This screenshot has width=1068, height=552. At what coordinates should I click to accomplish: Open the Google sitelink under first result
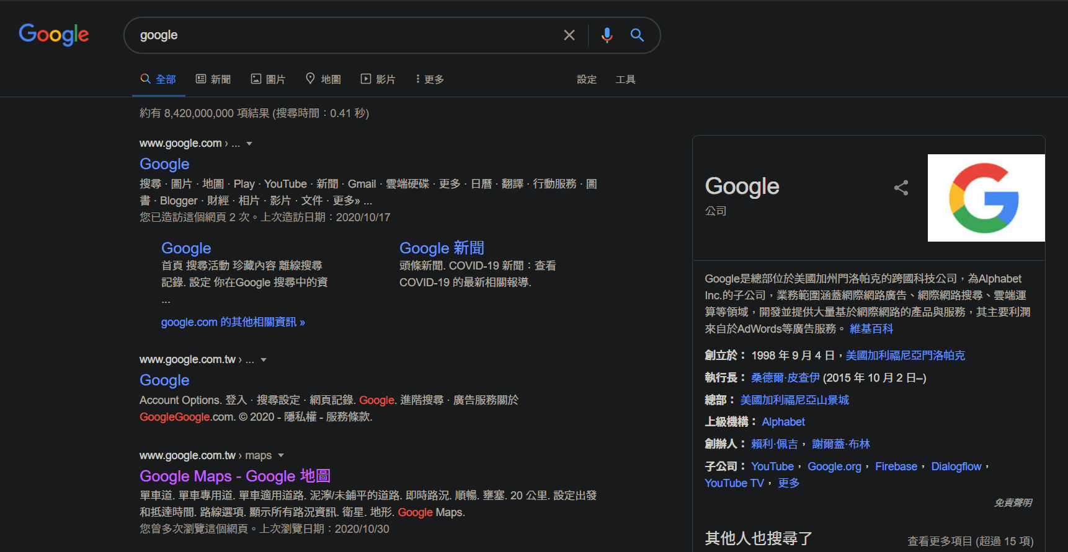point(186,248)
